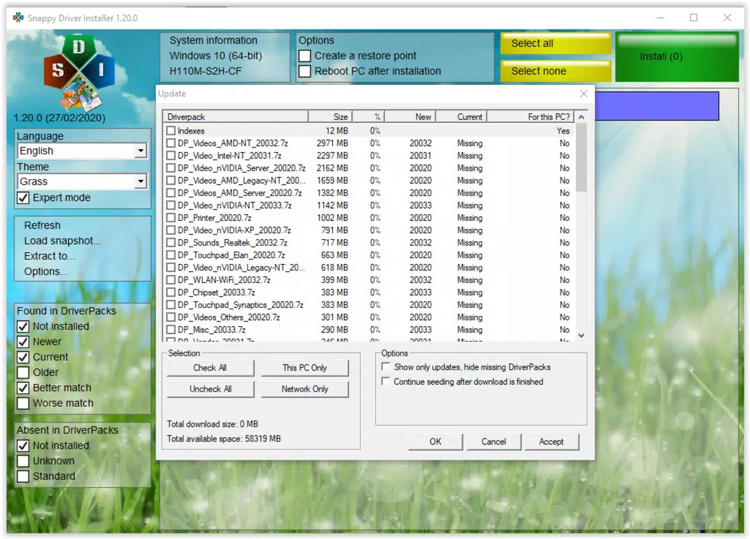Image resolution: width=750 pixels, height=539 pixels.
Task: Click the Uncheck All button
Action: 210,389
